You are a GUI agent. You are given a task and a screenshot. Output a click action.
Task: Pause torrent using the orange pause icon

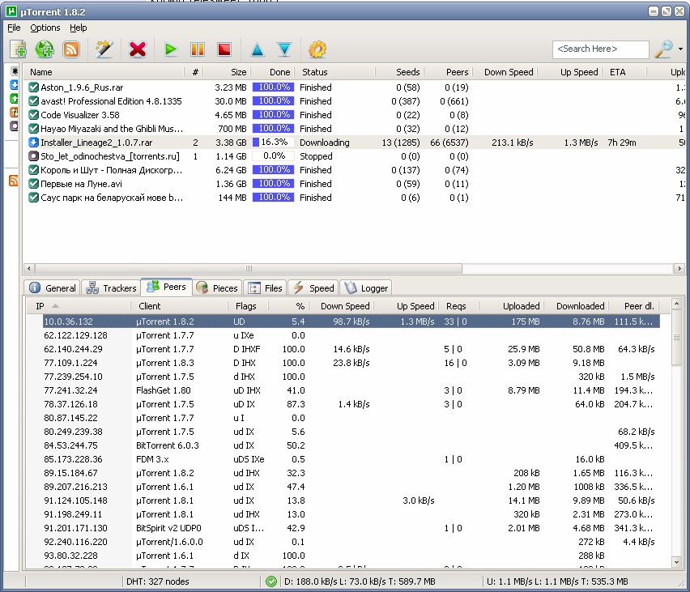click(197, 49)
